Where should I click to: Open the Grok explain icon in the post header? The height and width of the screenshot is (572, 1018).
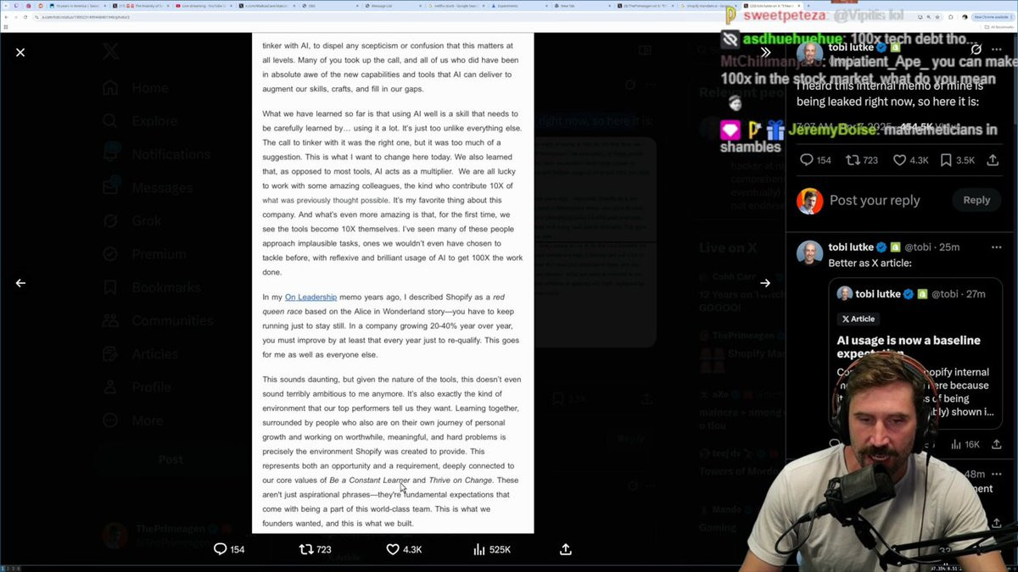click(976, 49)
